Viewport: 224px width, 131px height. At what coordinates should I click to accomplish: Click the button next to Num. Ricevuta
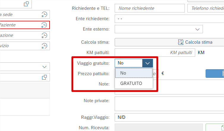pyautogui.click(x=215, y=128)
